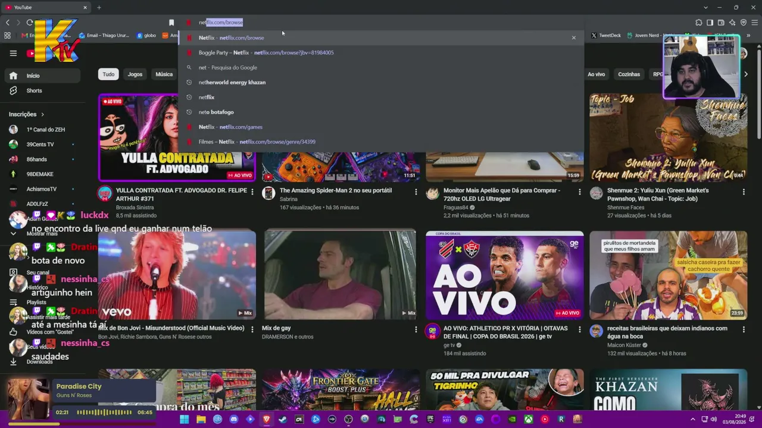Image resolution: width=762 pixels, height=428 pixels.
Task: Choose the Filmes - Netflix genre suggestion
Action: click(381, 141)
